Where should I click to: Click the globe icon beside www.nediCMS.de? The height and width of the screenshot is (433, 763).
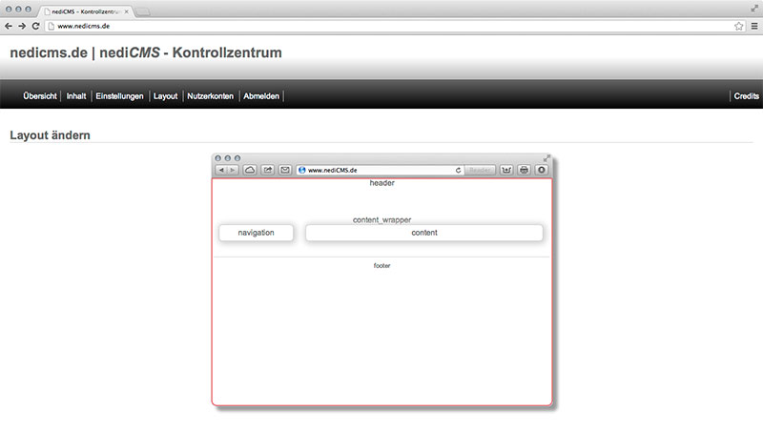coord(302,171)
